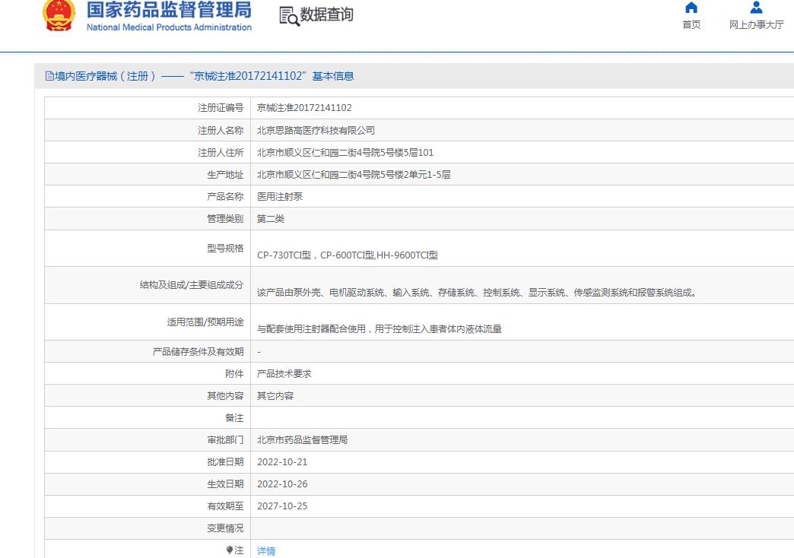Image resolution: width=794 pixels, height=558 pixels.
Task: Select registration number 京械注准20172141102 value
Action: tap(303, 108)
